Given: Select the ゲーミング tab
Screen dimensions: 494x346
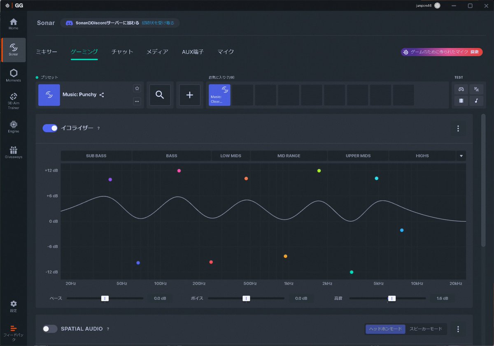Looking at the screenshot, I should pyautogui.click(x=84, y=52).
